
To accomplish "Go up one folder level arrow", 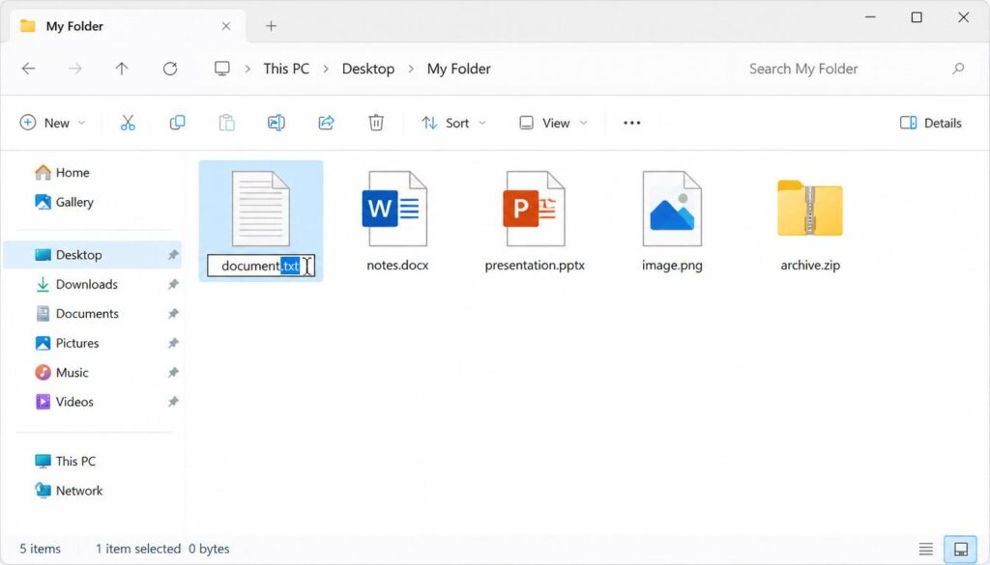I will tap(122, 69).
